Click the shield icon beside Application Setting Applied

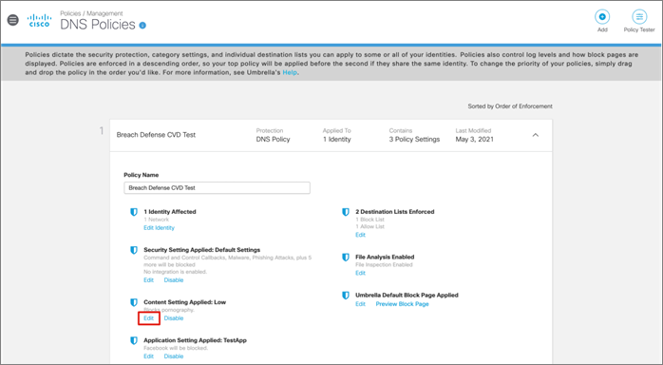(134, 340)
